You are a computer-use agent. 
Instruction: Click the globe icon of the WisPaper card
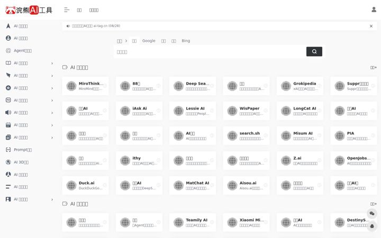coord(232,111)
